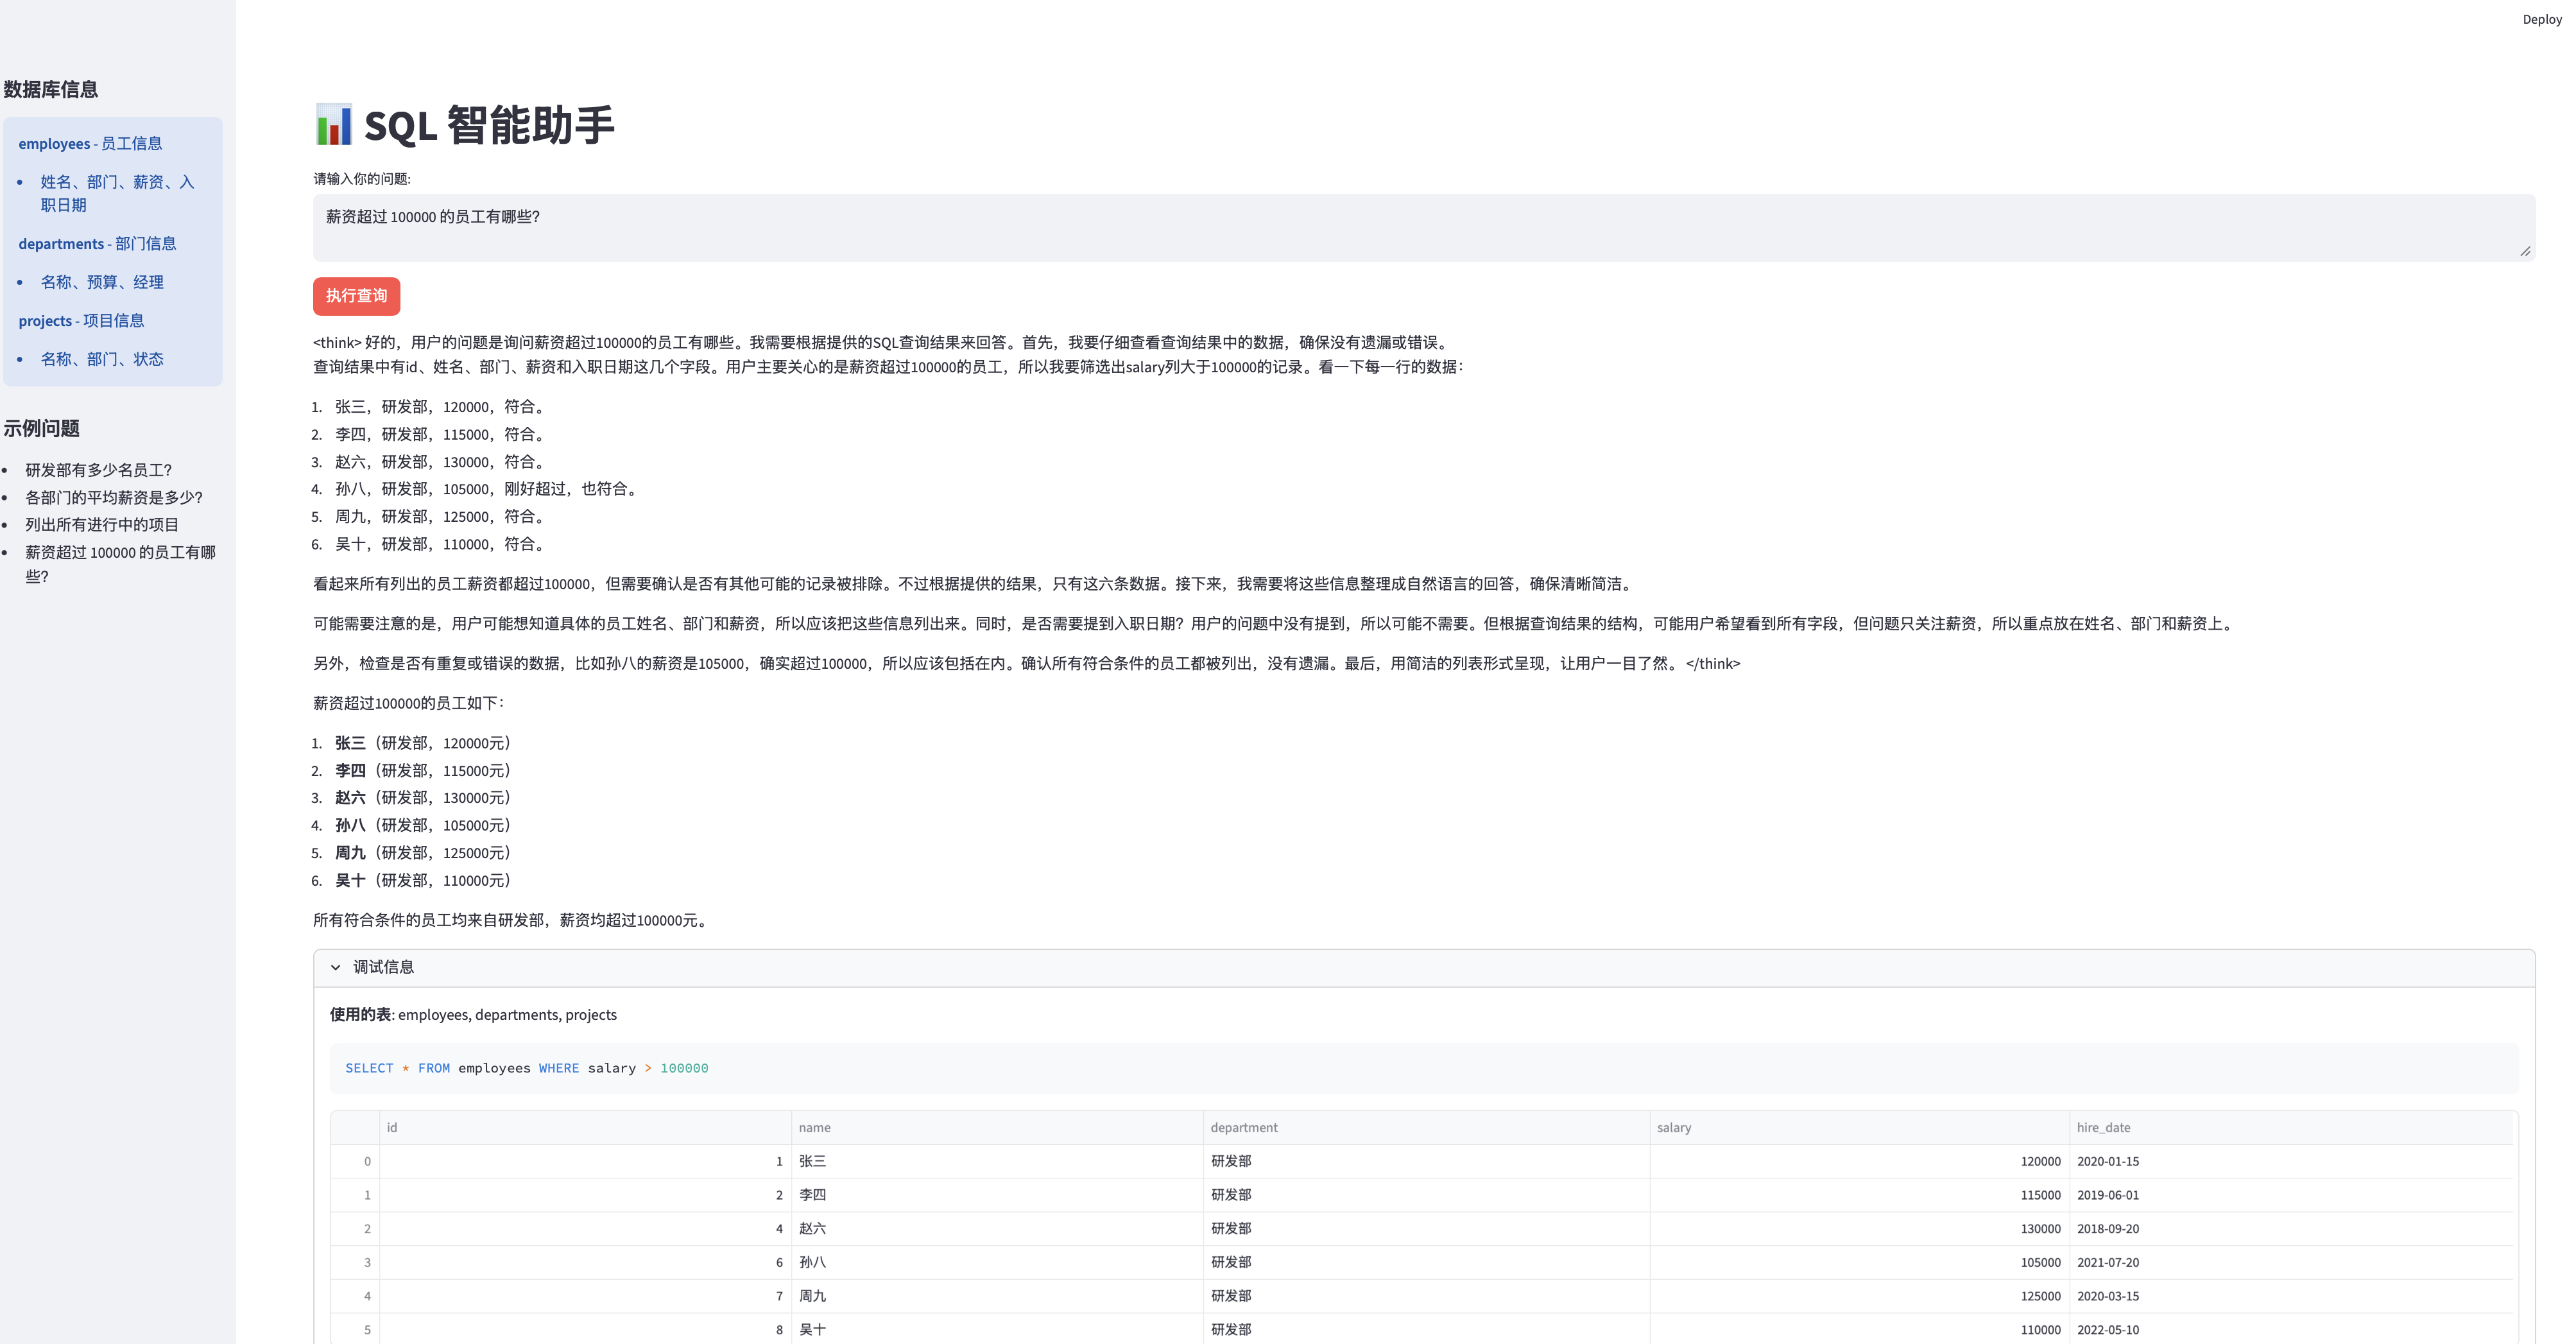Click into the question text area

coord(1423,228)
